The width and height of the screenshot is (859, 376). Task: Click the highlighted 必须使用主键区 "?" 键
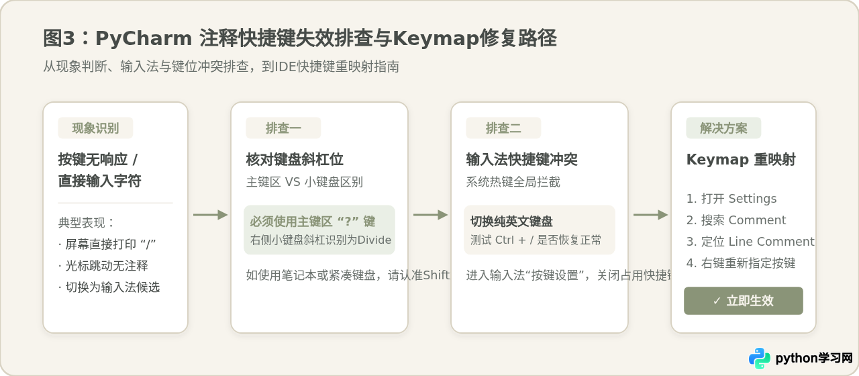312,222
